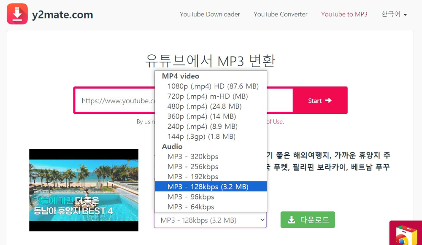Click the green 다운로드 button
Viewport: 422px width, 245px height.
308,220
